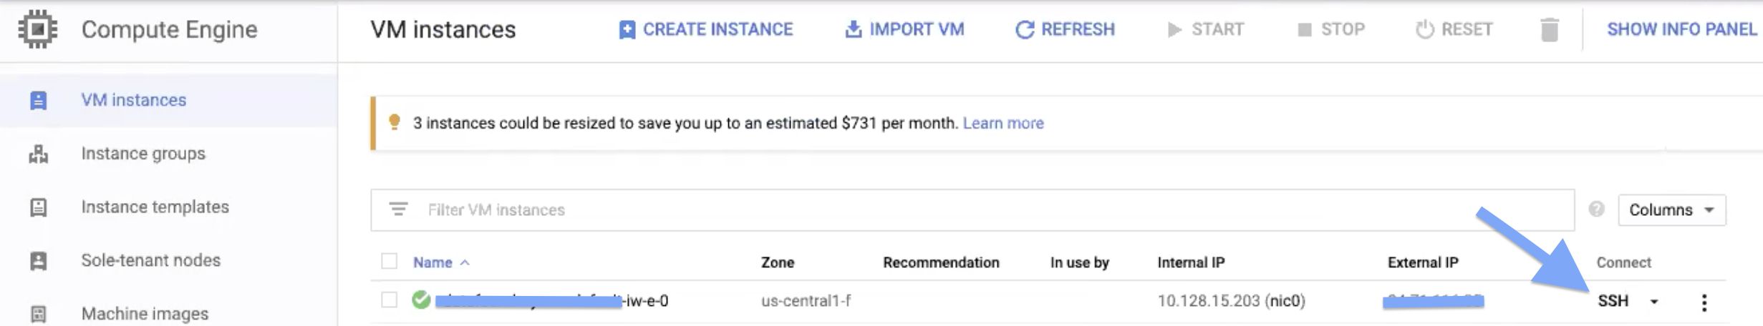The image size is (1763, 326).
Task: Click the CREATE INSTANCE button
Action: pos(706,29)
